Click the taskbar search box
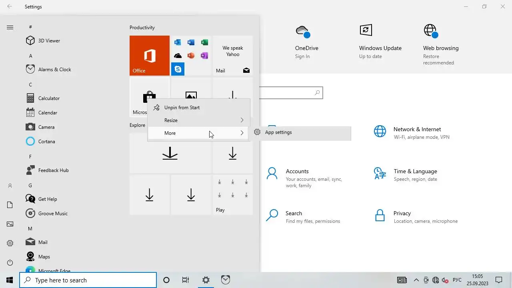This screenshot has height=288, width=512. pyautogui.click(x=88, y=280)
